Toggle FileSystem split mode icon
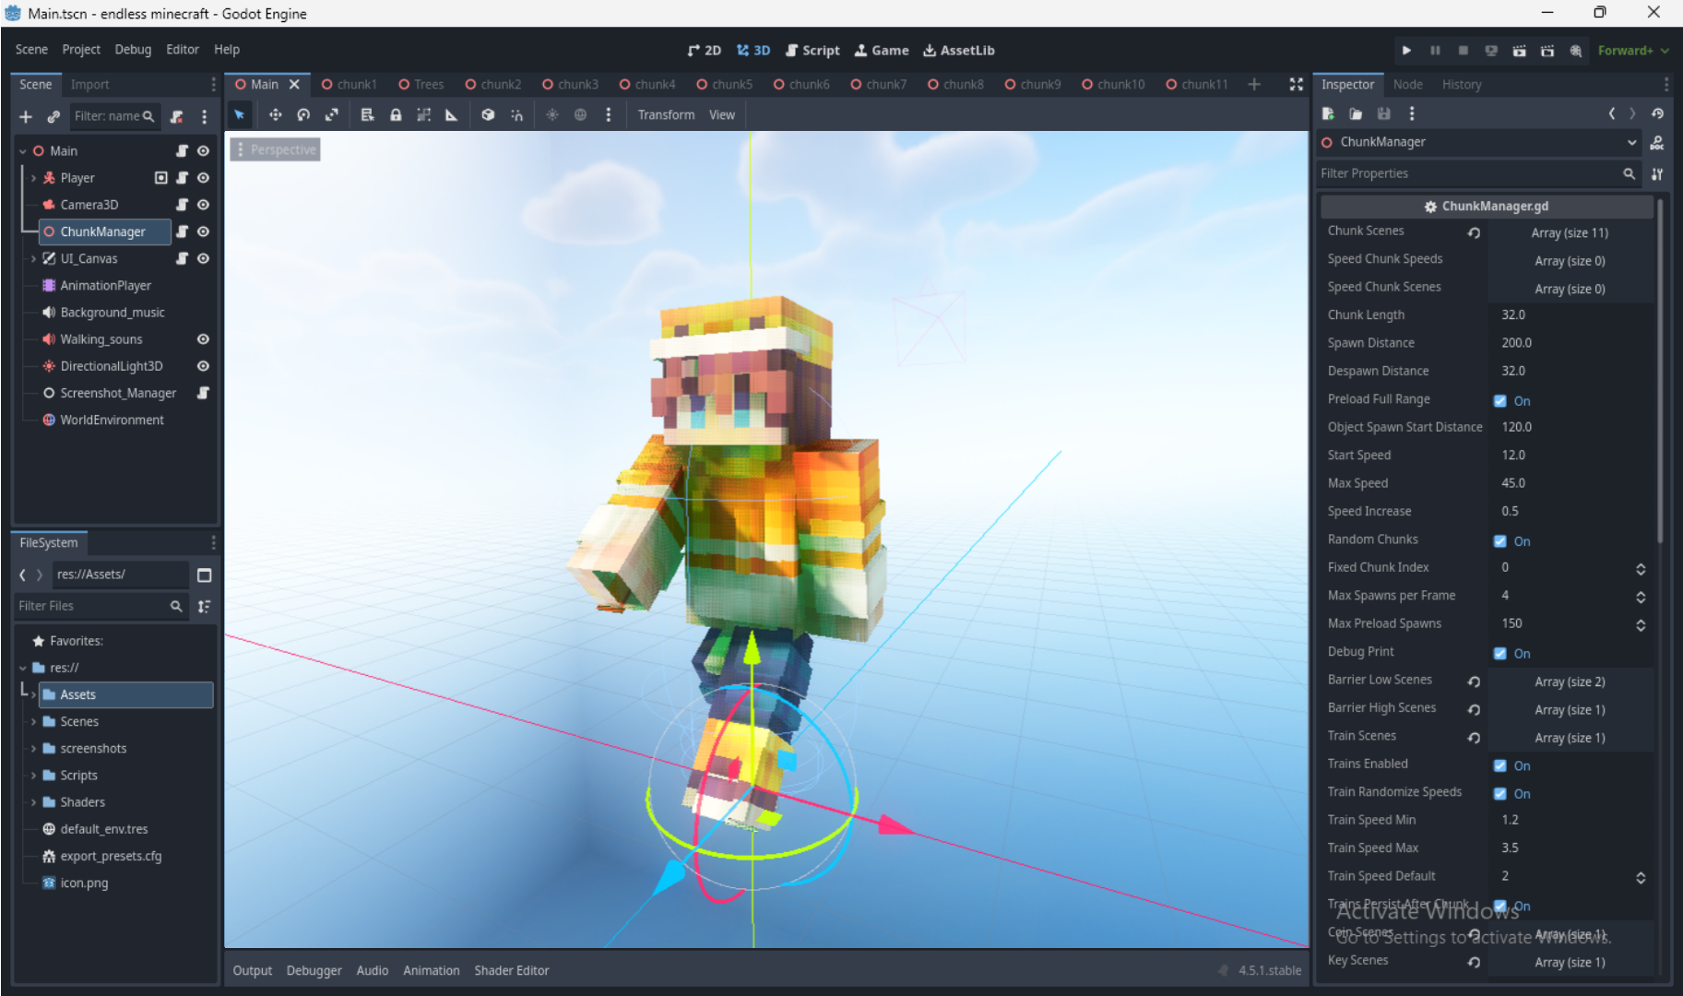1683x996 pixels. [205, 575]
